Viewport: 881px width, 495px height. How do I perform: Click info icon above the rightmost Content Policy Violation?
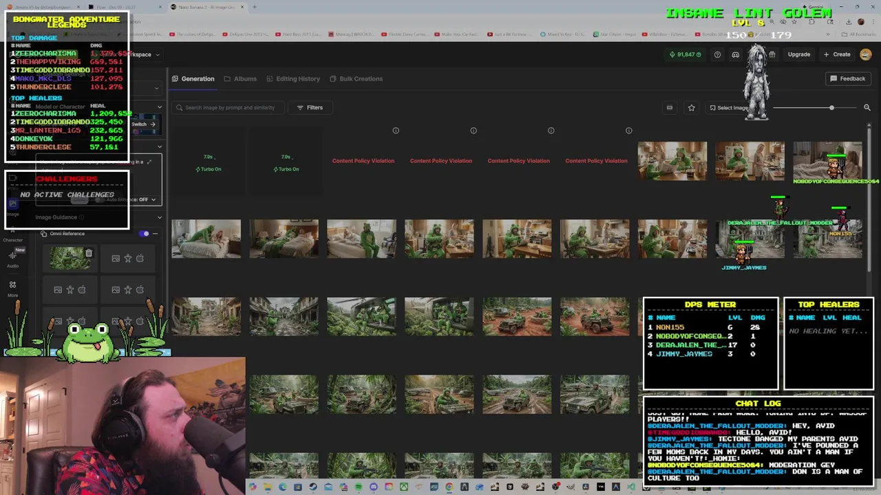[628, 131]
